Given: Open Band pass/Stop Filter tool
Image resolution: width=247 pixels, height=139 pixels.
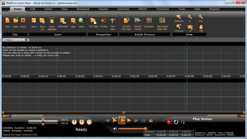Looking at the screenshot, I should coord(162,20).
